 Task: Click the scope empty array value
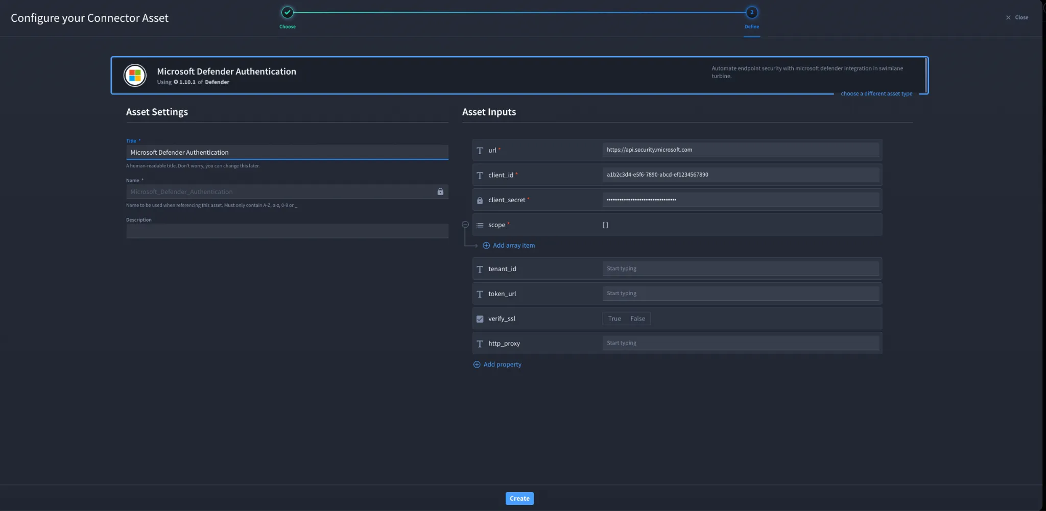tap(605, 225)
